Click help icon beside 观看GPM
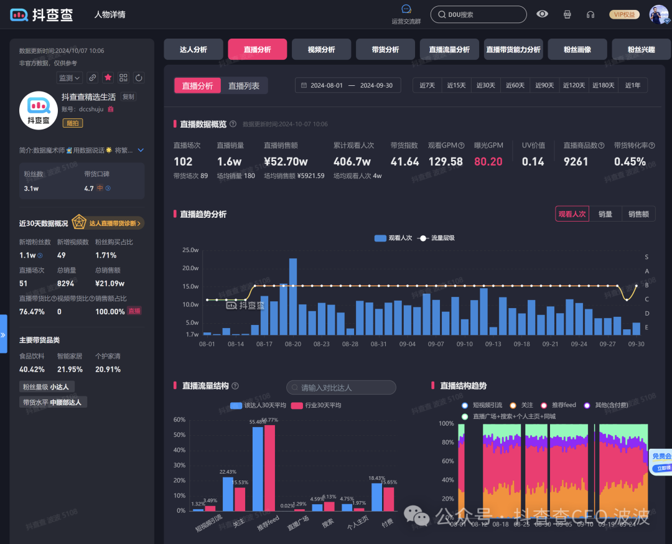This screenshot has height=544, width=672. point(461,146)
